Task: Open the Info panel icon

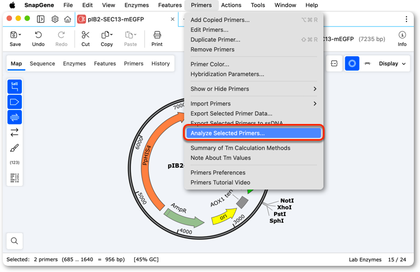Action: [x=402, y=35]
